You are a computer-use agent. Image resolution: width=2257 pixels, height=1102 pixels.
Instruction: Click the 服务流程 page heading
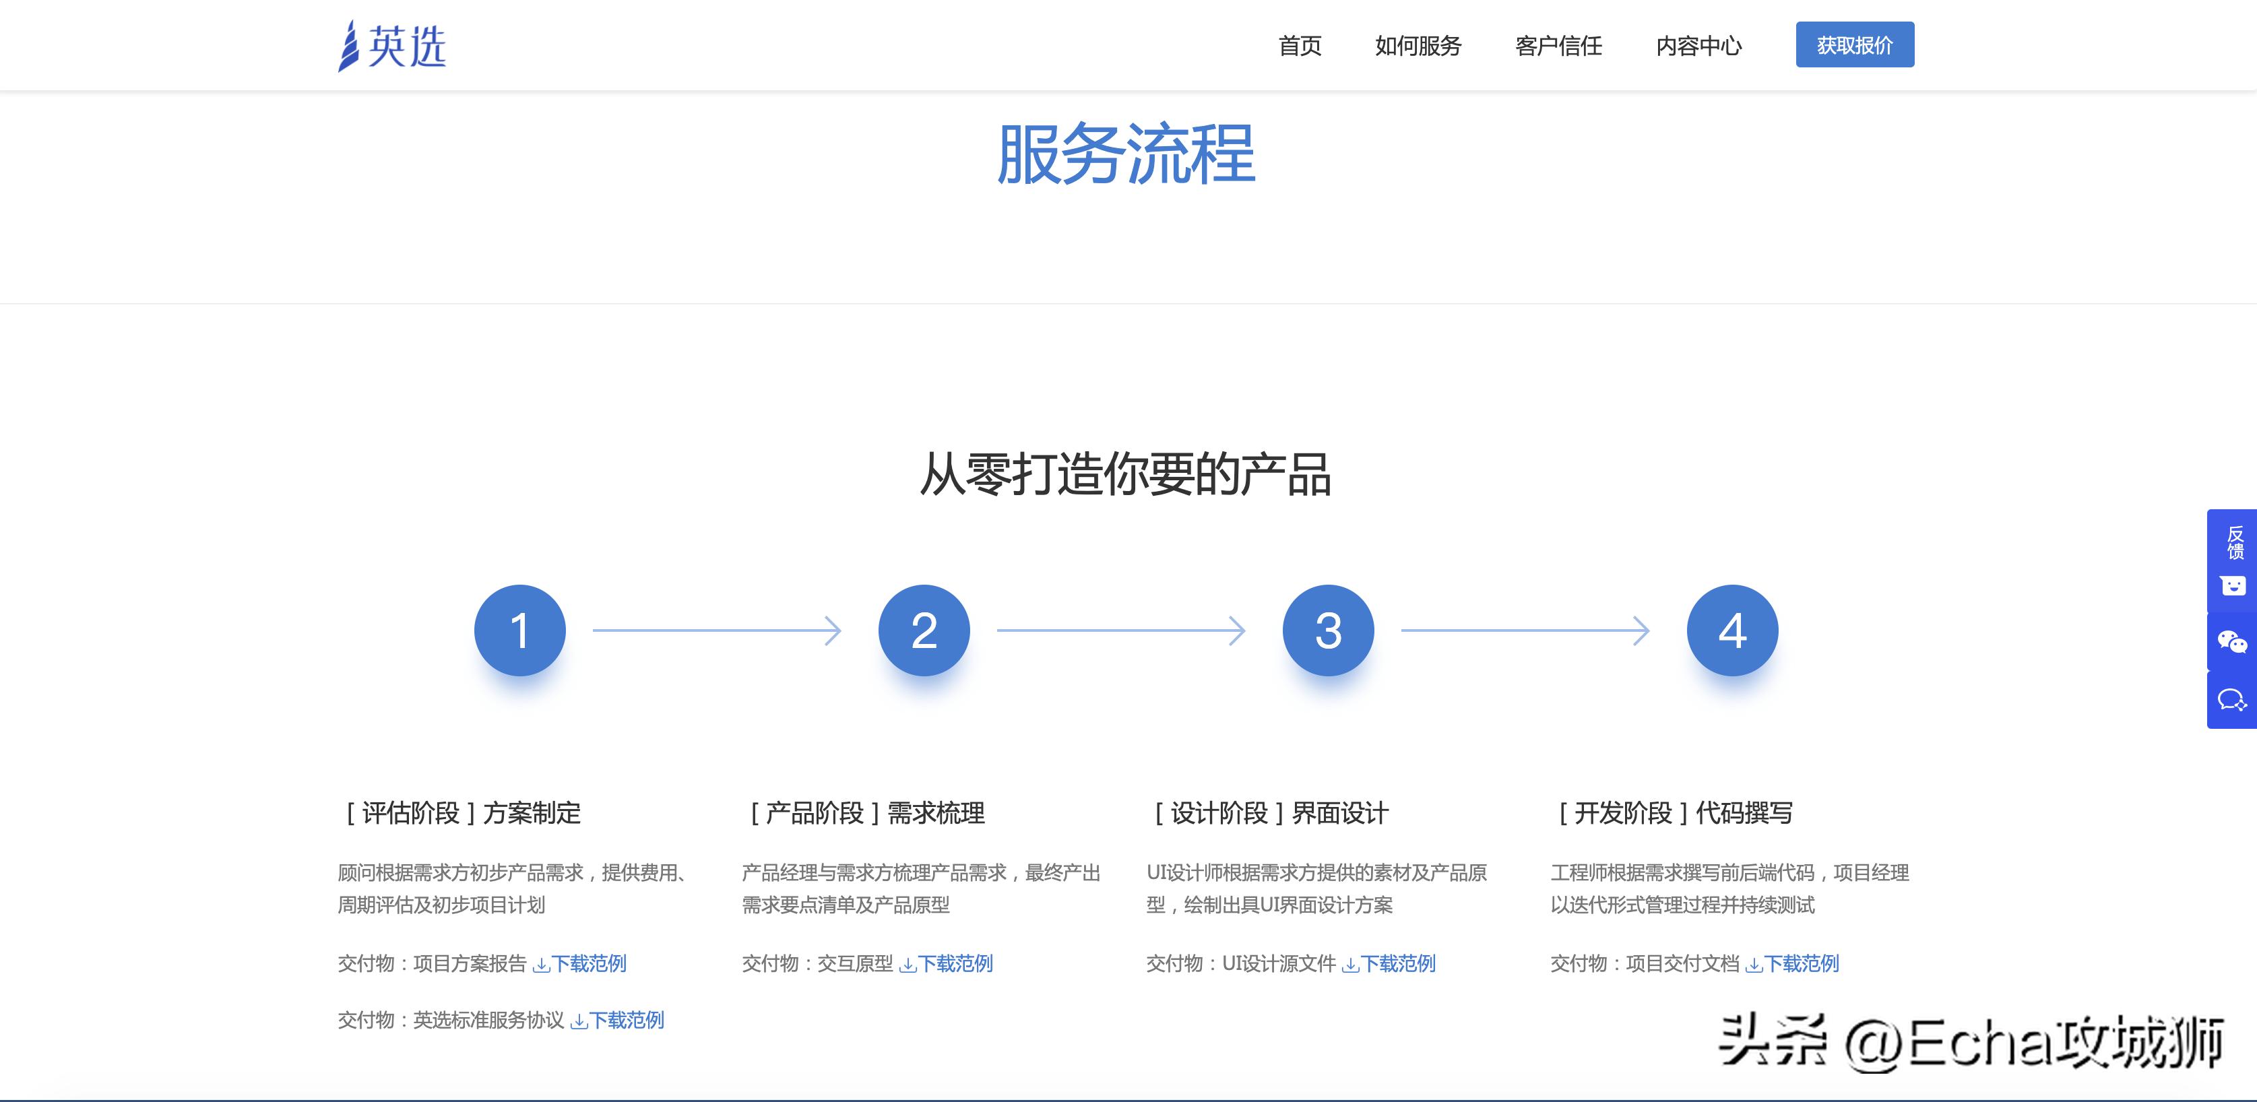1128,154
